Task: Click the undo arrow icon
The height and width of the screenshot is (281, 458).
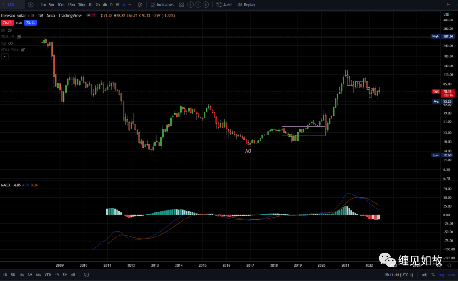Action: tap(448, 5)
